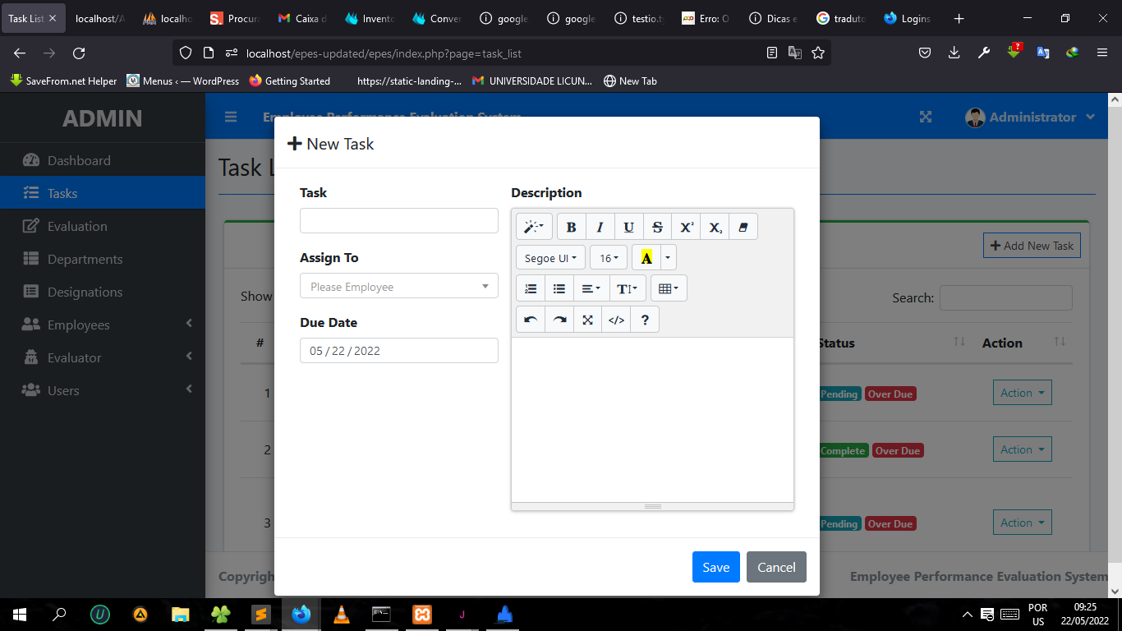Open the line height dropdown
This screenshot has width=1122, height=631.
pos(628,288)
